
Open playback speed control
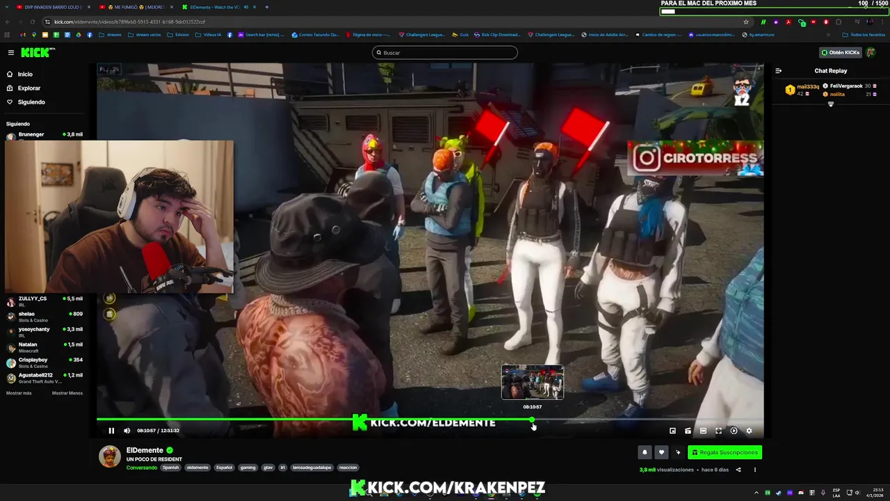point(734,431)
